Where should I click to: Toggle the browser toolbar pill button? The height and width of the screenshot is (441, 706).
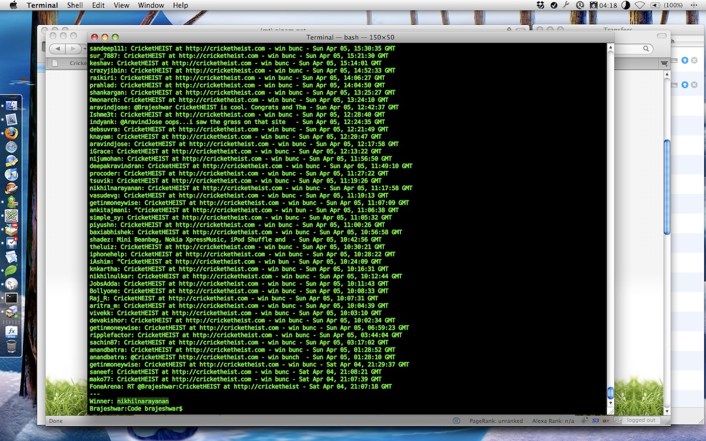click(662, 35)
